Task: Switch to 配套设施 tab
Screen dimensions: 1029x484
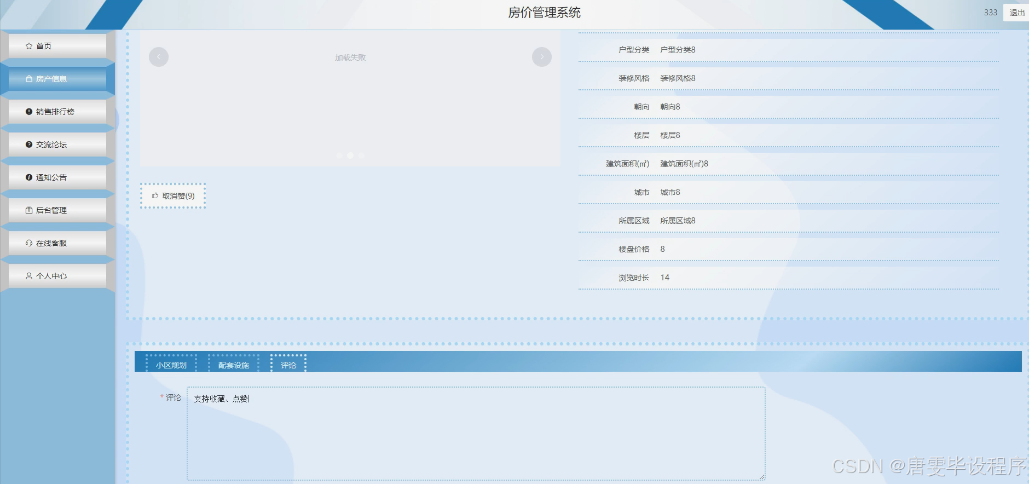Action: [x=234, y=364]
